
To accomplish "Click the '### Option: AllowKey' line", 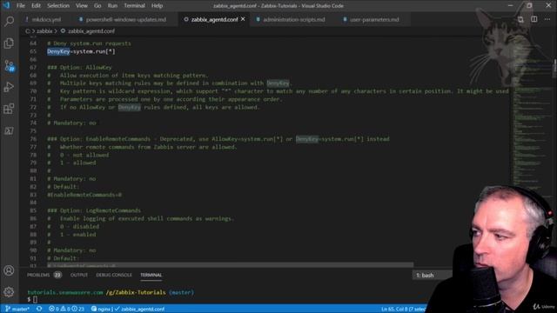I will [79, 68].
